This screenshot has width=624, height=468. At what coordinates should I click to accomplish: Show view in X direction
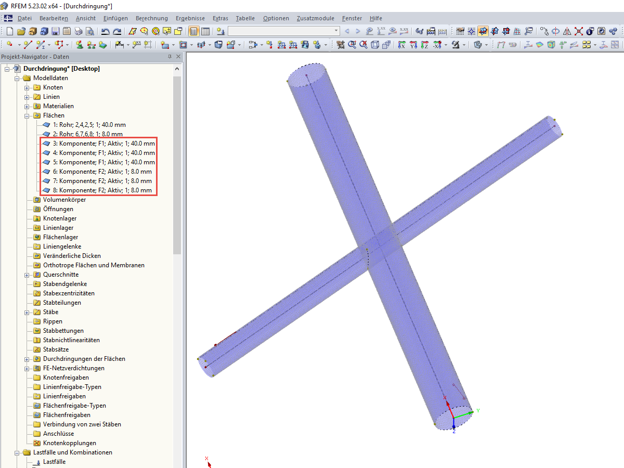click(x=401, y=45)
